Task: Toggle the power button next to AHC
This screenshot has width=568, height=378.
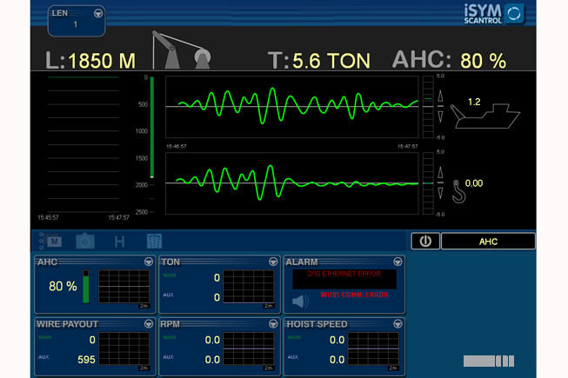Action: coord(425,242)
